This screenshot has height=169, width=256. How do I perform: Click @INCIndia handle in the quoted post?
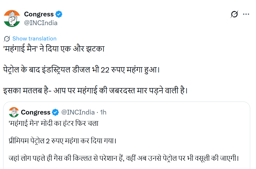point(78,112)
